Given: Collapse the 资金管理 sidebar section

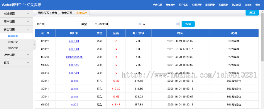Looking at the screenshot, I should pyautogui.click(x=16, y=30).
